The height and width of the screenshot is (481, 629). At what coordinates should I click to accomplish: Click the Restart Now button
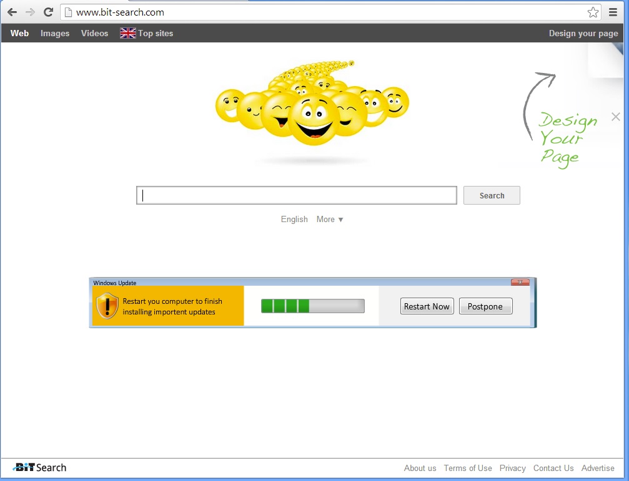click(427, 306)
